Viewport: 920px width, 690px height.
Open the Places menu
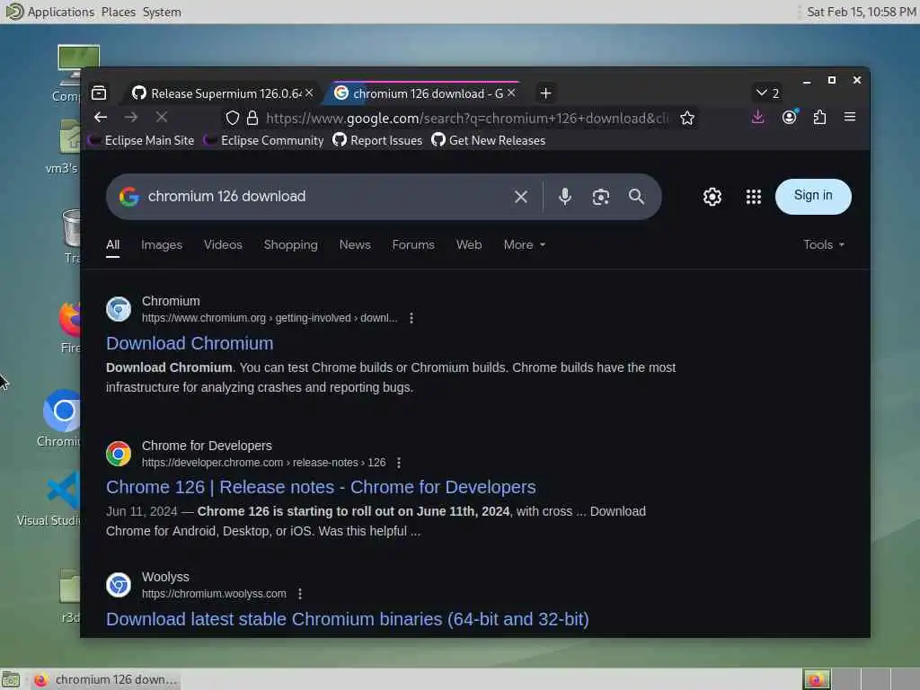[x=118, y=12]
